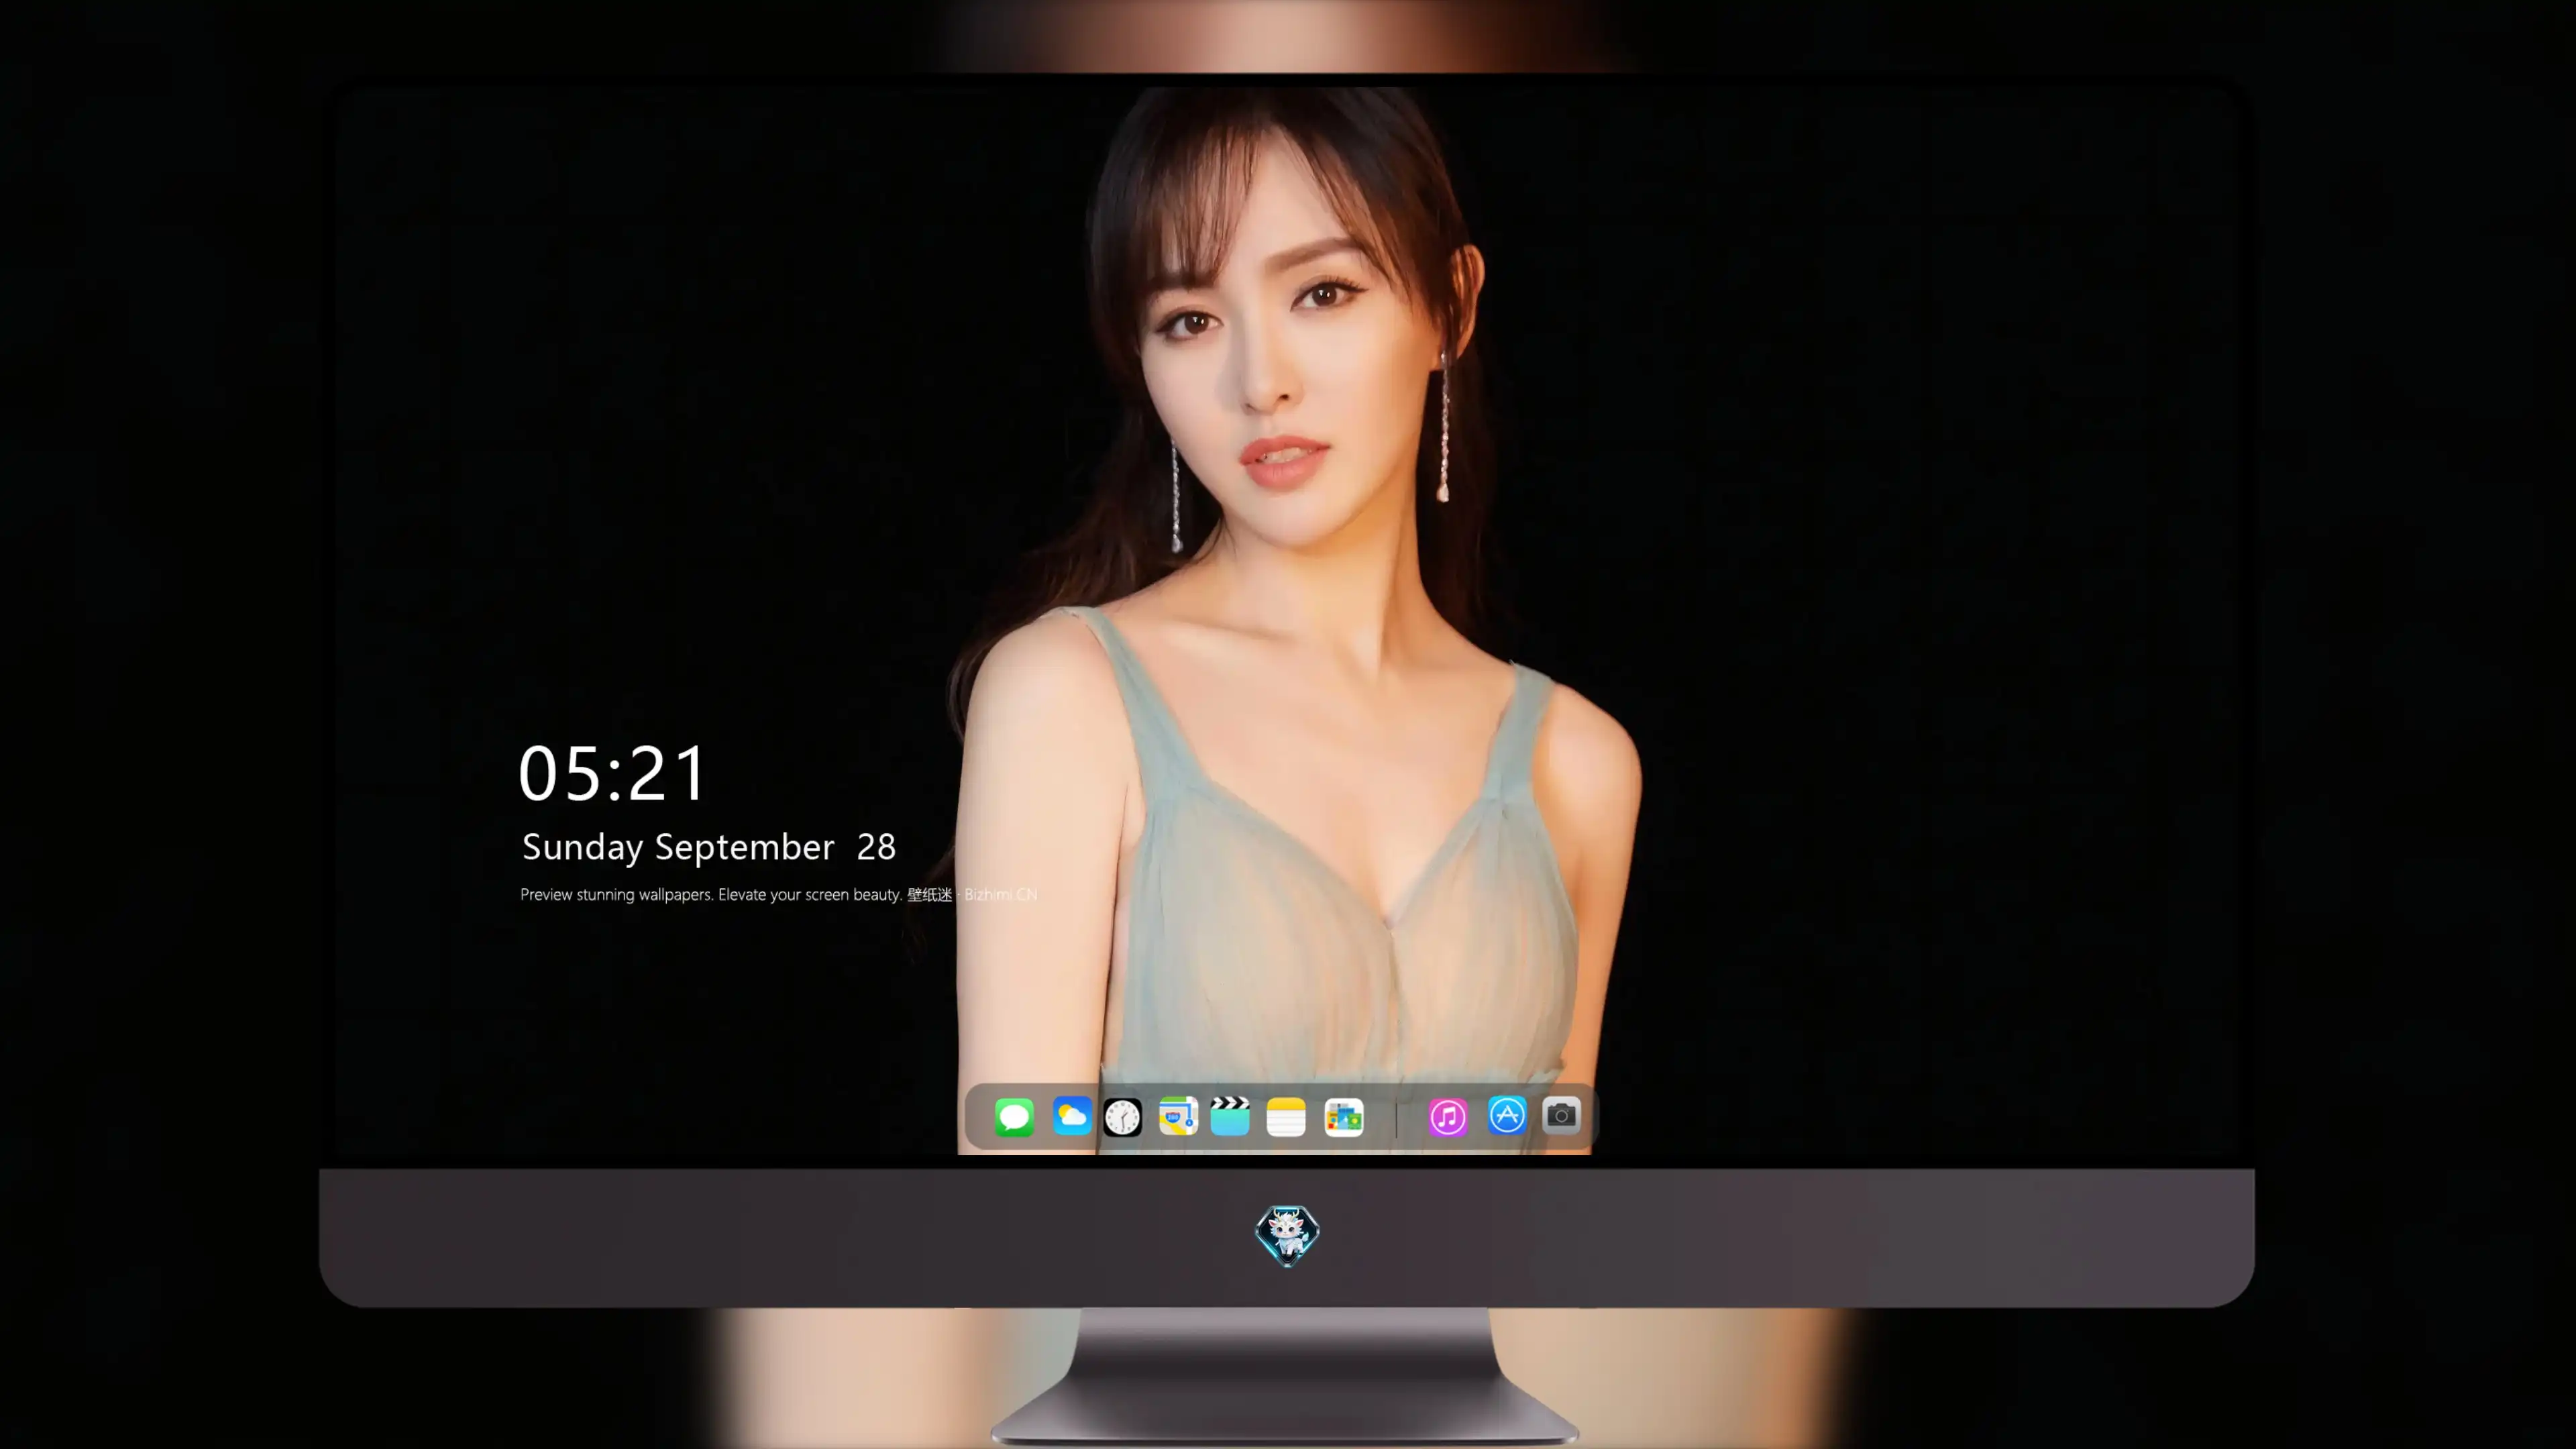Open the Clock app in the dock

pyautogui.click(x=1122, y=1117)
